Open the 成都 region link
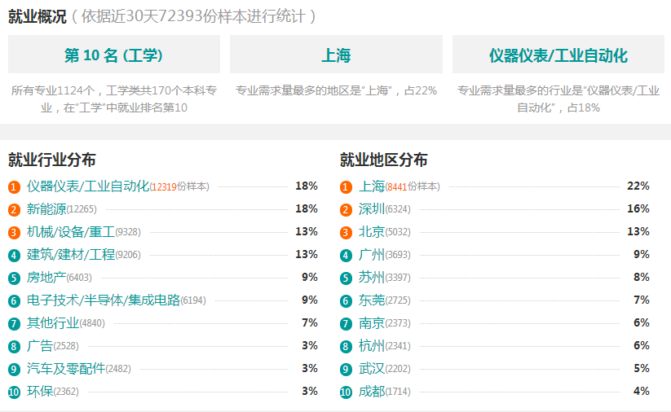The width and height of the screenshot is (671, 412). point(372,391)
